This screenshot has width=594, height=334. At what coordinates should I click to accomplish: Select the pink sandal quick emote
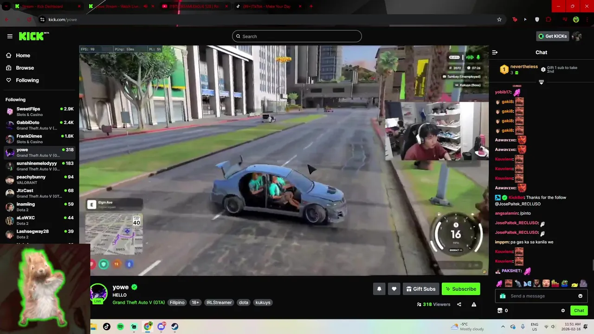coord(500,283)
